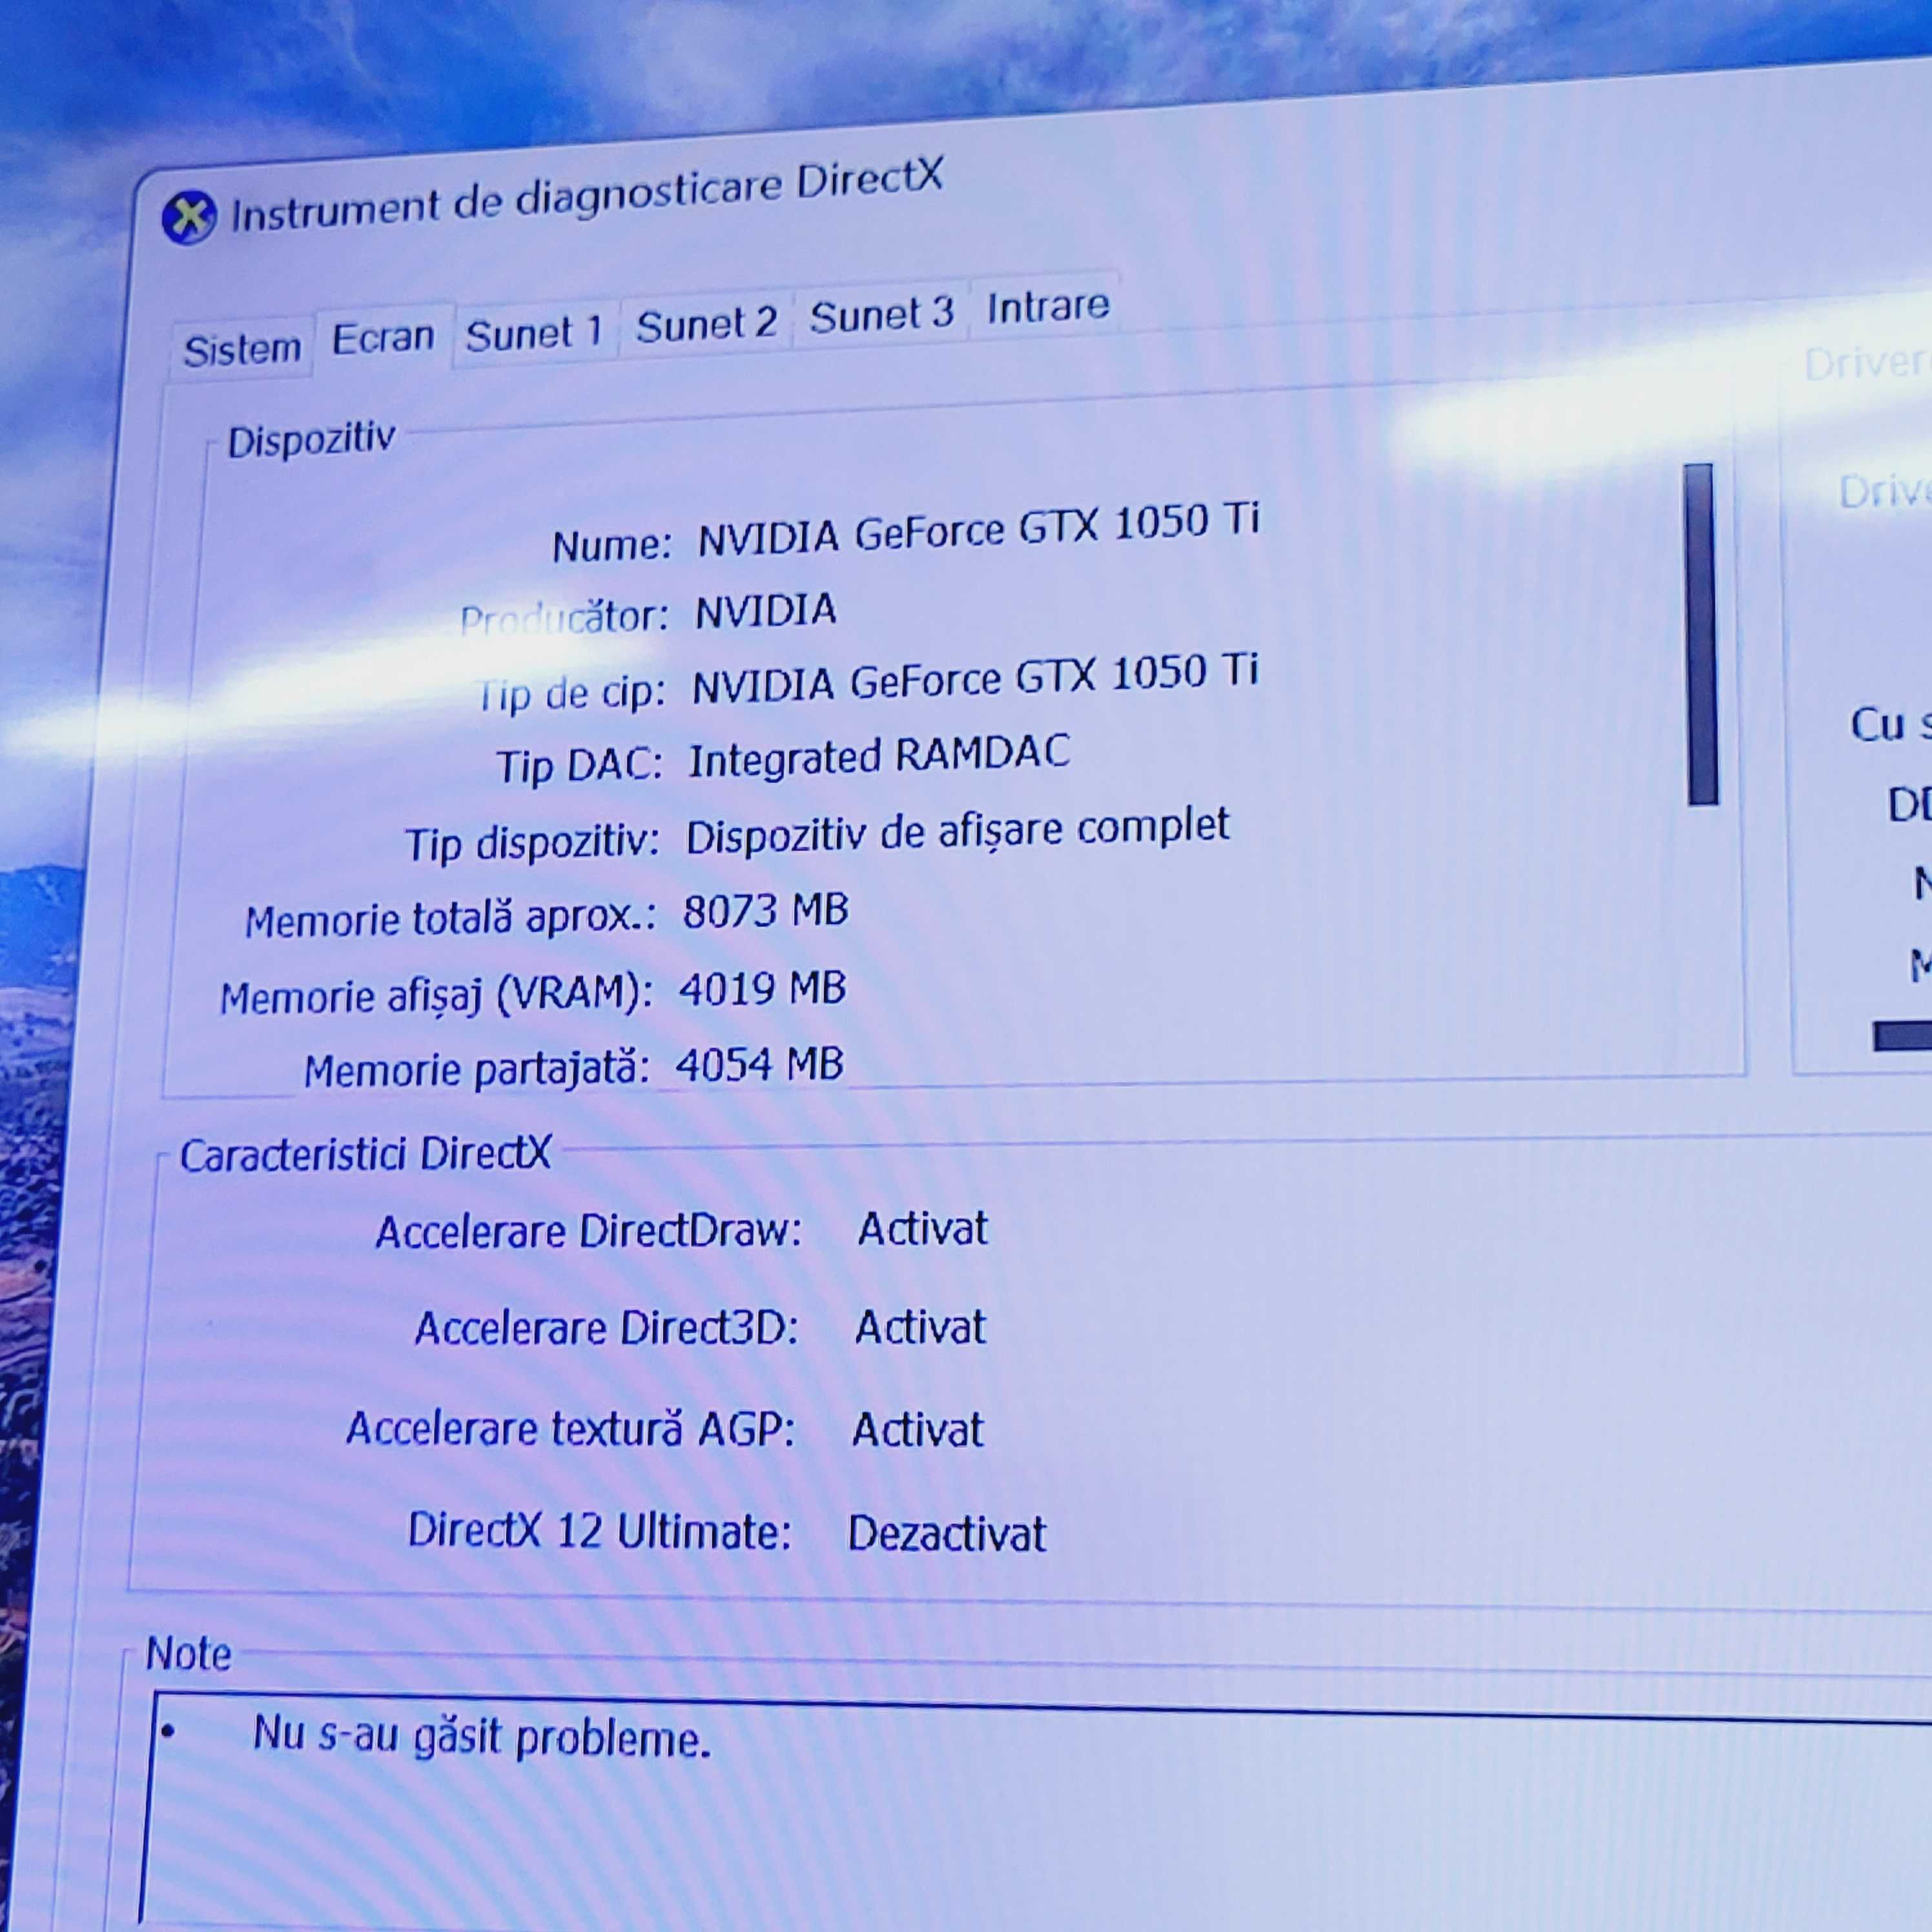The width and height of the screenshot is (1932, 1932).
Task: Click the Producător value 'NVIDIA'
Action: click(766, 610)
